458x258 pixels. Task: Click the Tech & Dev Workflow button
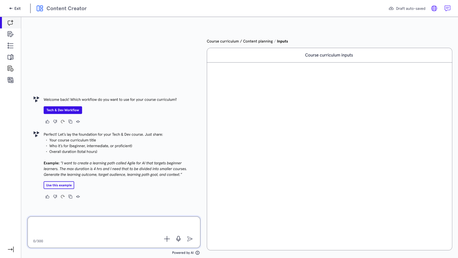click(63, 110)
